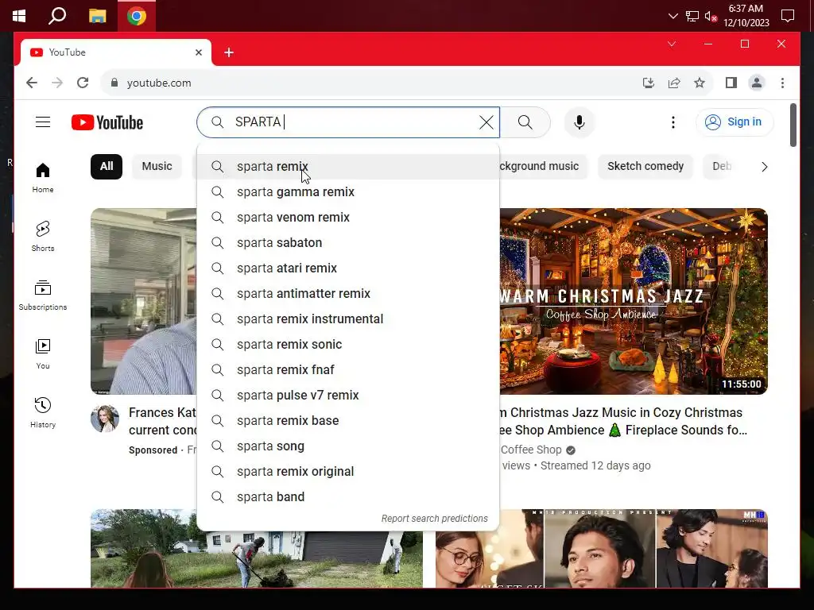Screen dimensions: 814x610
Task: Open YouTube settings three-dot menu
Action: (673, 122)
